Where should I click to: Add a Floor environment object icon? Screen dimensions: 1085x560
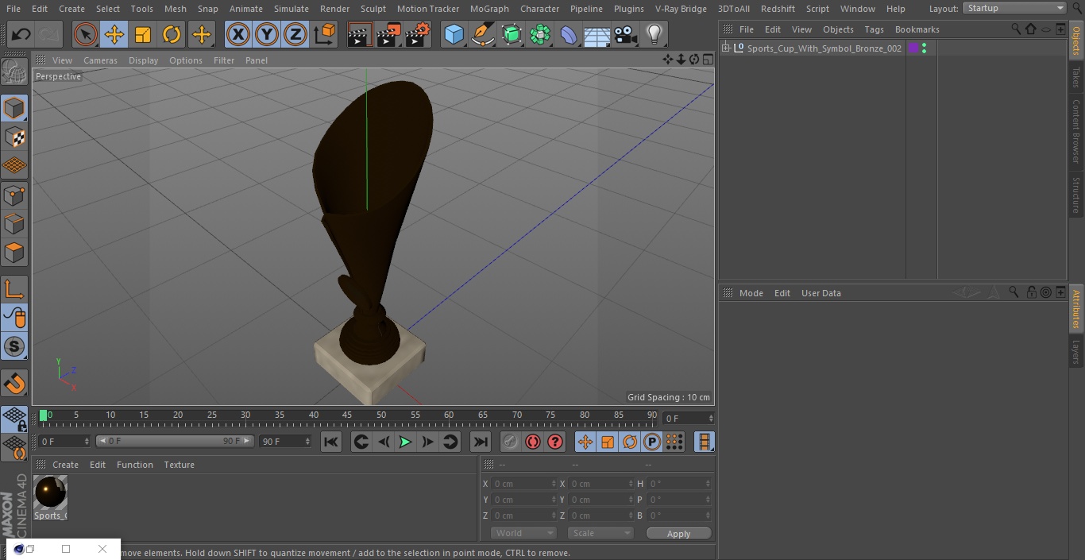(x=597, y=34)
